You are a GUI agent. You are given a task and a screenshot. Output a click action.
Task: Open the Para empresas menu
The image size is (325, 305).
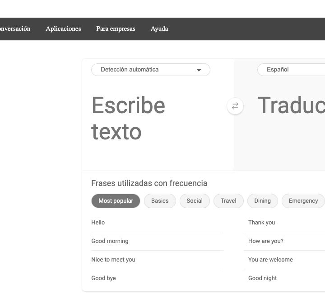116,29
